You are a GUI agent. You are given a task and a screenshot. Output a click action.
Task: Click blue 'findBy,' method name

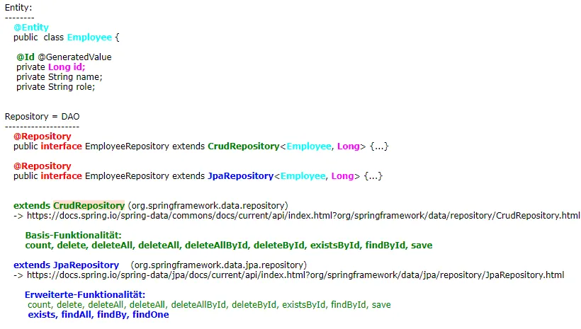click(x=112, y=315)
